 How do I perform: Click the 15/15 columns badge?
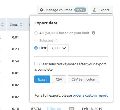pos(80,10)
